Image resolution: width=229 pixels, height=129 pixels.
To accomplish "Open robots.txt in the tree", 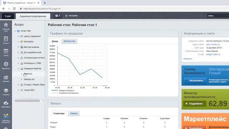I will click(x=28, y=74).
